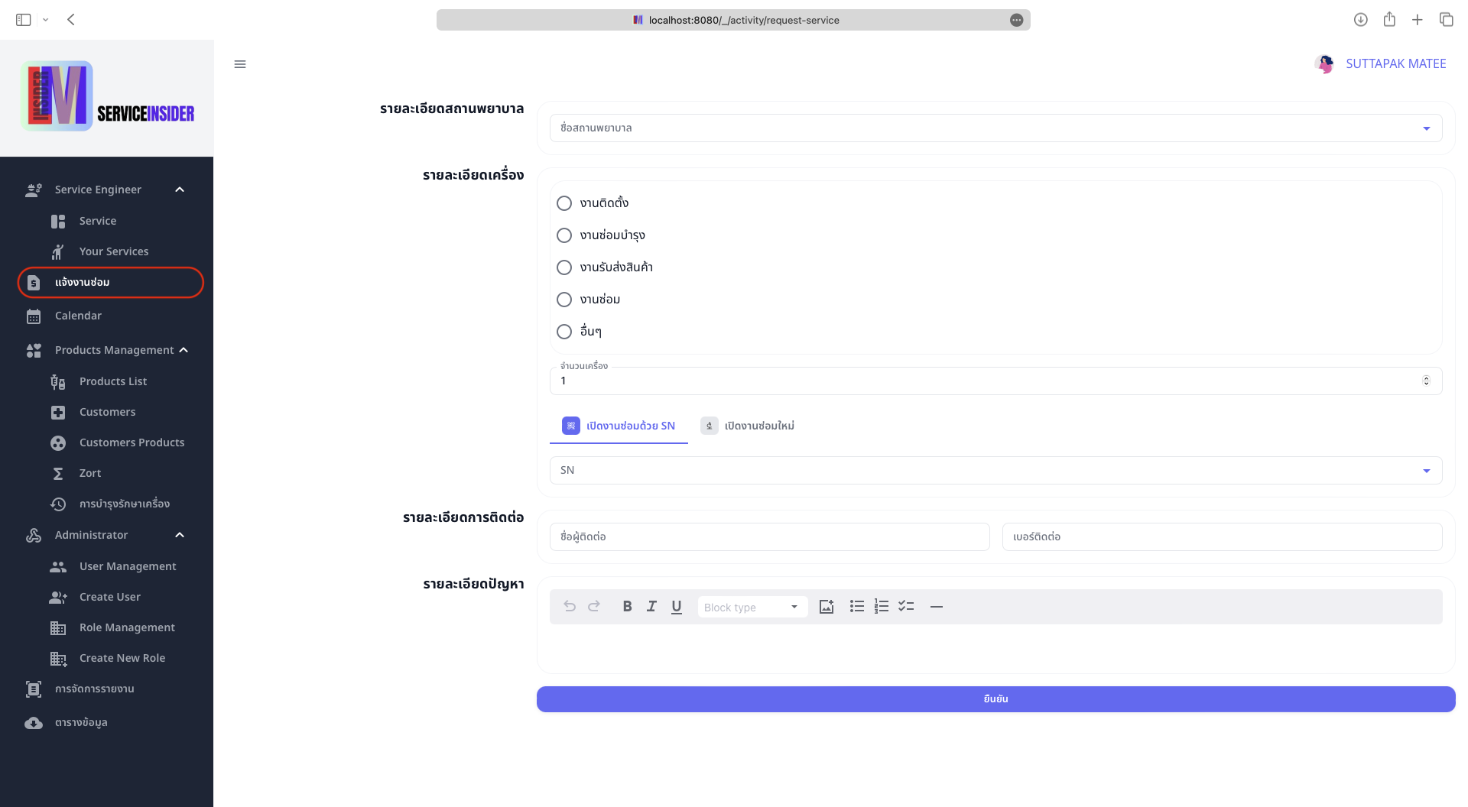Expand the SN dropdown
The image size is (1468, 807).
(1426, 470)
